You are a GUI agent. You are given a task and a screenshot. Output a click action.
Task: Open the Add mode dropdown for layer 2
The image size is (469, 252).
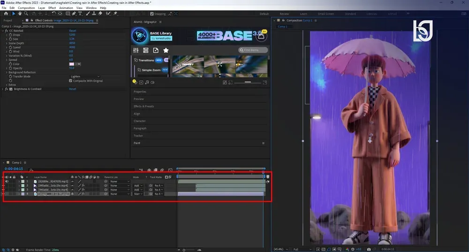pyautogui.click(x=138, y=185)
